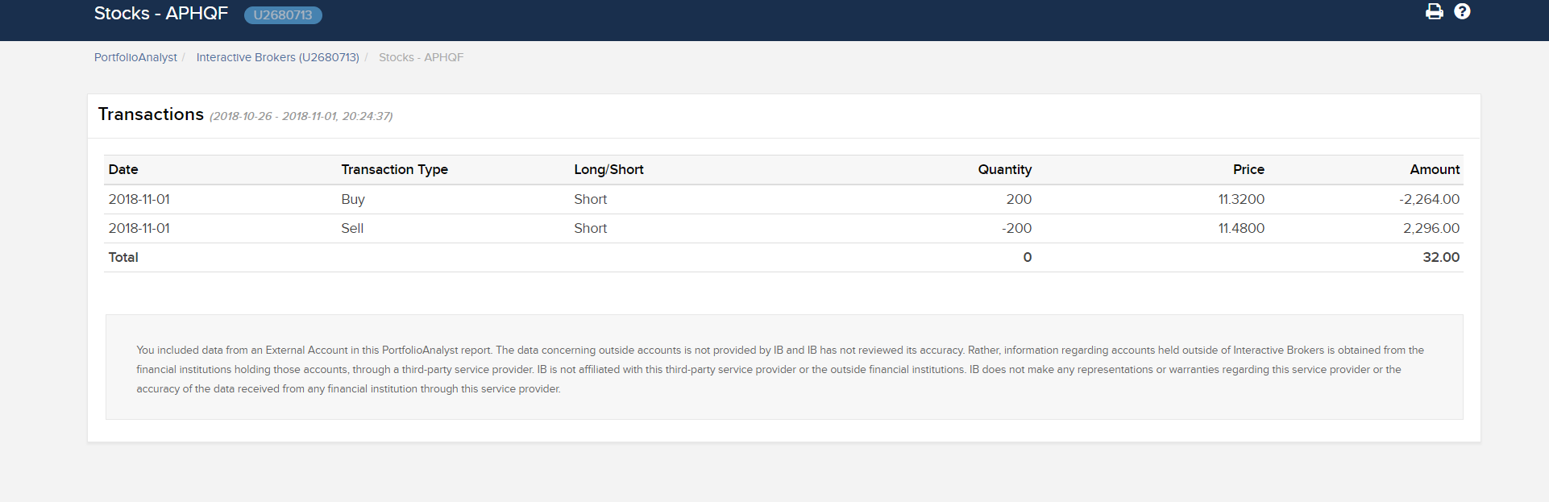
Task: Click the Long/Short column header
Action: pos(608,169)
